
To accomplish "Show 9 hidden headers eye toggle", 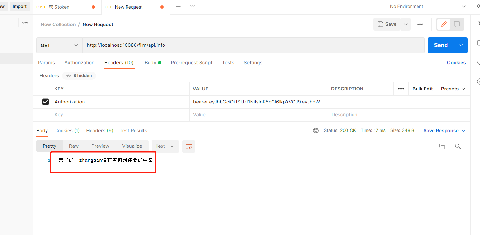I will pyautogui.click(x=79, y=75).
